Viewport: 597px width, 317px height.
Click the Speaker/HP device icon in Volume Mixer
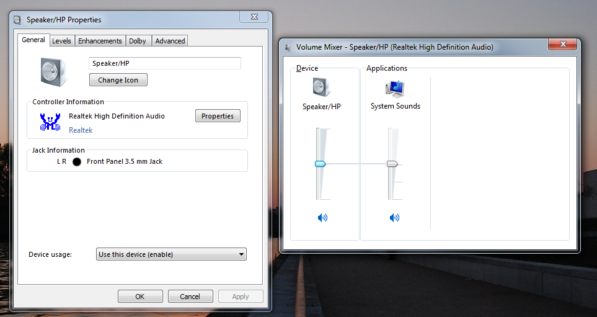tap(322, 87)
